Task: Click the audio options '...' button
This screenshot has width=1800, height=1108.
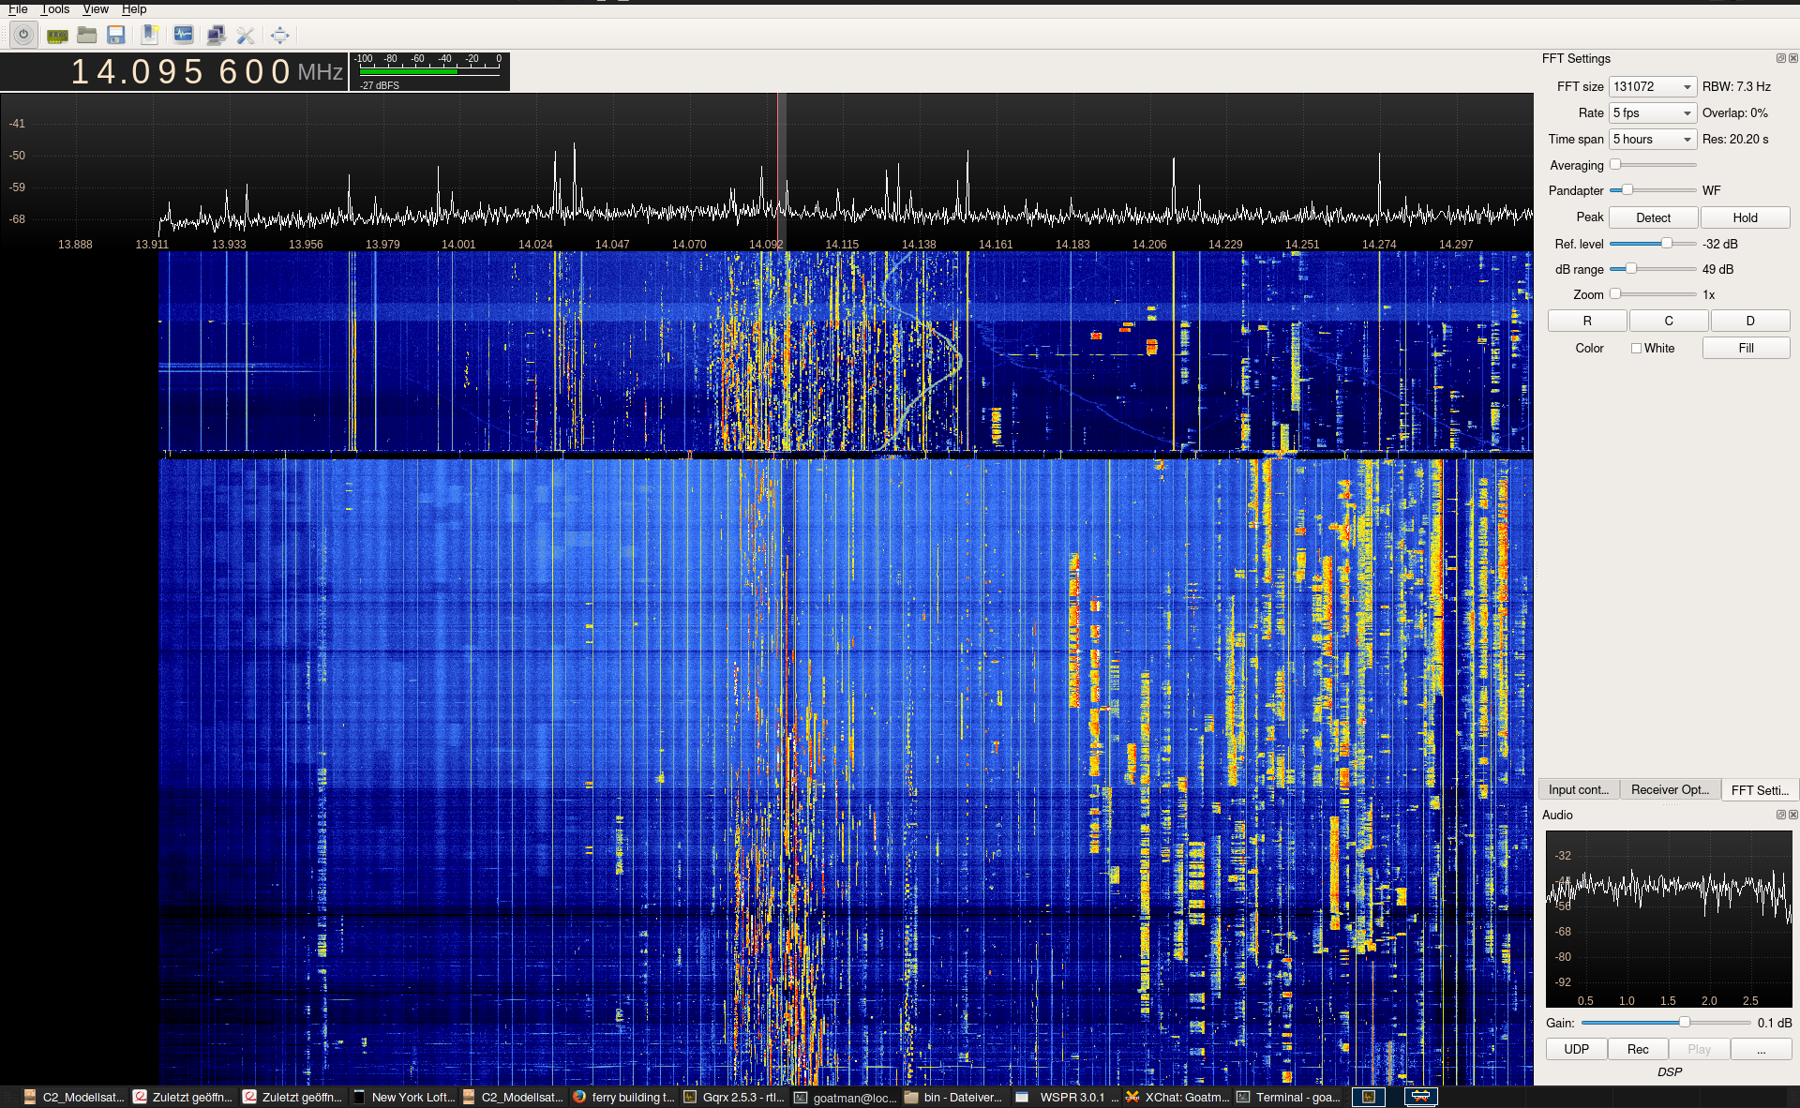Action: pyautogui.click(x=1761, y=1049)
